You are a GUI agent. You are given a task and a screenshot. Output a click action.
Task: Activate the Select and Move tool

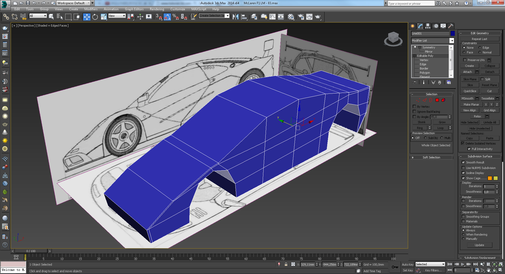pyautogui.click(x=87, y=17)
